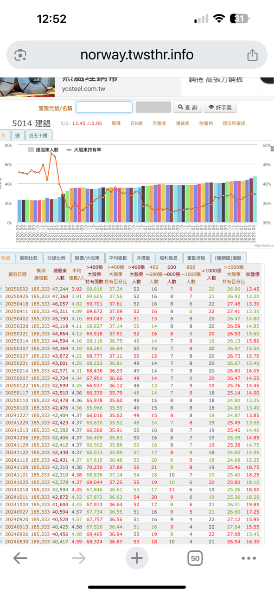Select the 董監持股 table tab

click(x=196, y=258)
